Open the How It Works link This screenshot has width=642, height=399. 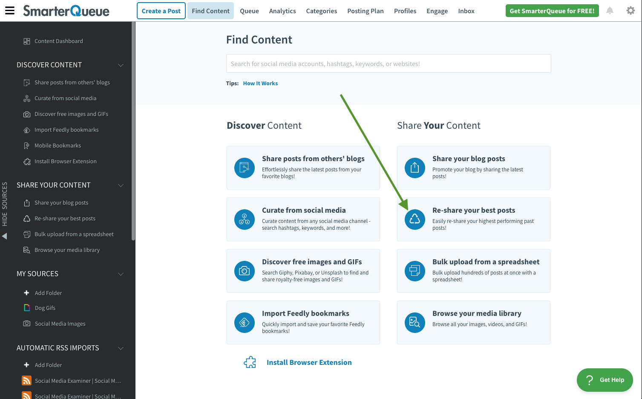pyautogui.click(x=260, y=84)
